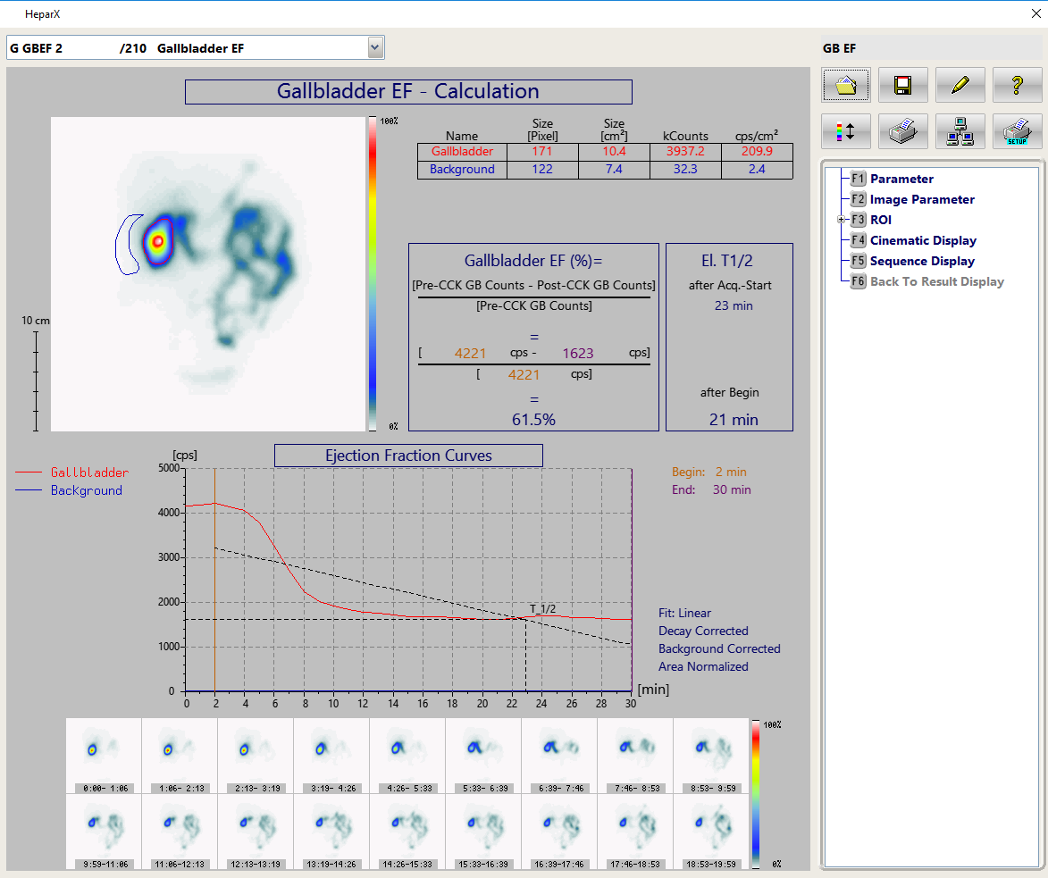The width and height of the screenshot is (1048, 878).
Task: Choose the Sequence Display entry
Action: point(922,261)
